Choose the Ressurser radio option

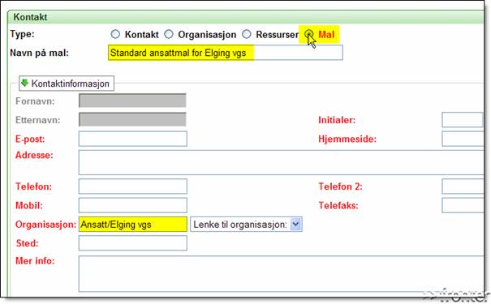(x=247, y=34)
